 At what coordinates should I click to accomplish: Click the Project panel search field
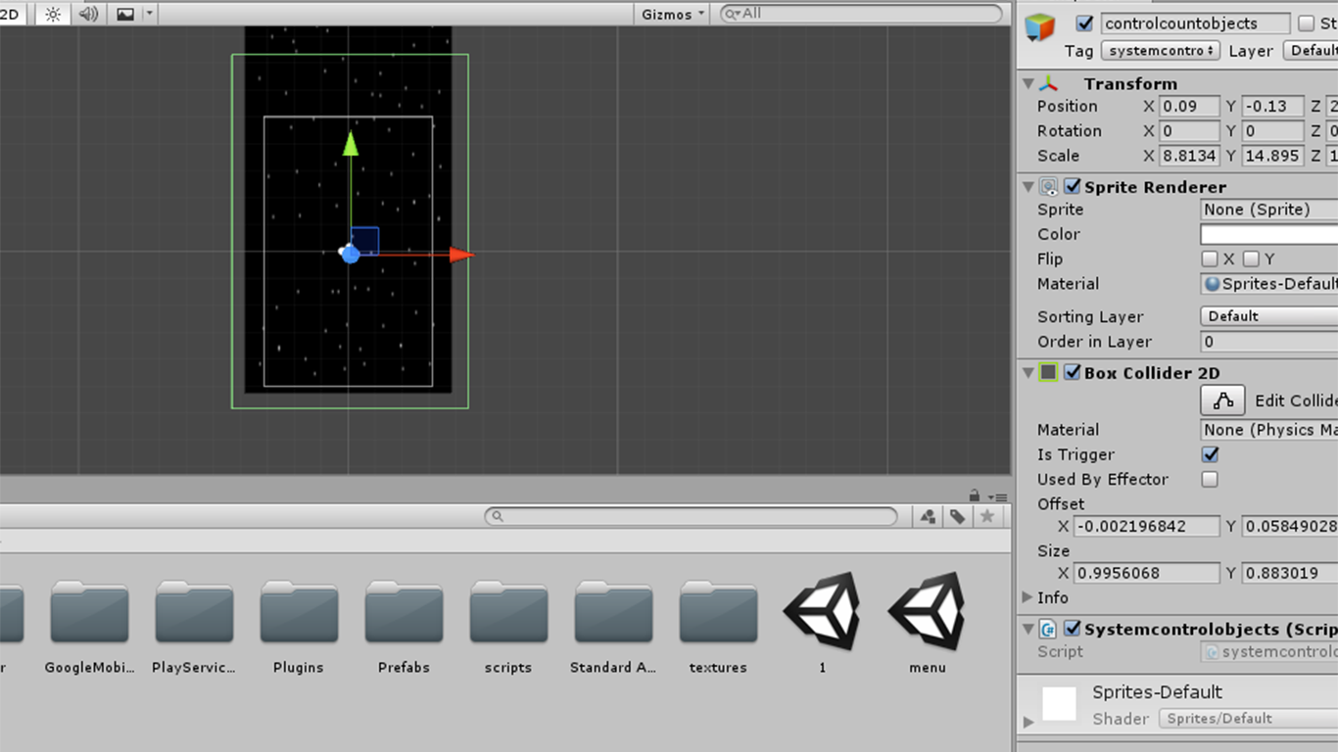[x=692, y=516]
